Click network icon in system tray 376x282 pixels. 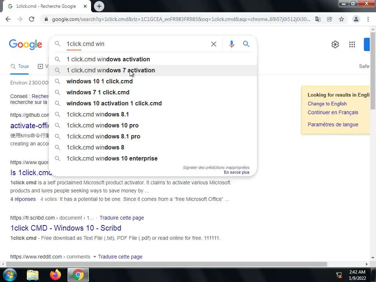tap(339, 275)
